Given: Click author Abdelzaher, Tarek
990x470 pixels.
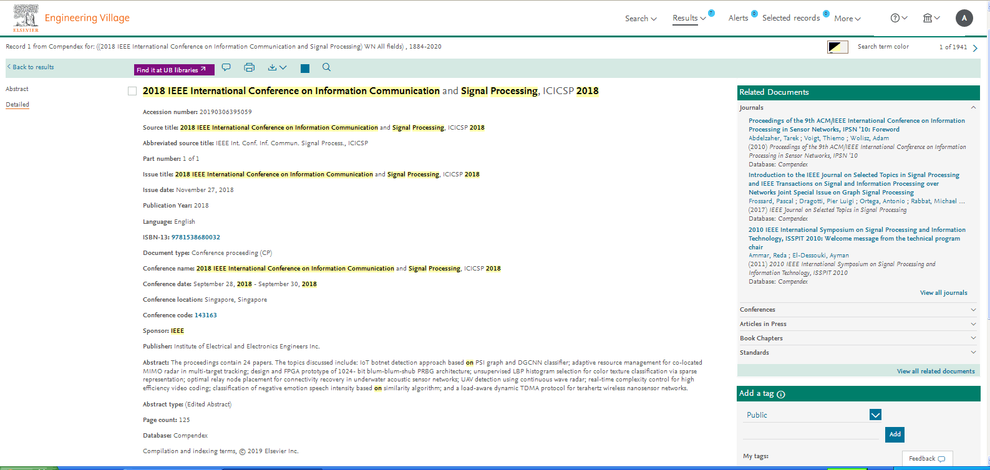Looking at the screenshot, I should [774, 138].
